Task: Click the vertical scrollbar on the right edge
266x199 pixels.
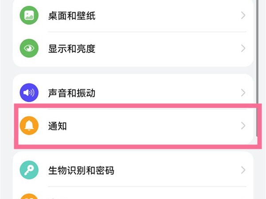Action: (x=258, y=66)
